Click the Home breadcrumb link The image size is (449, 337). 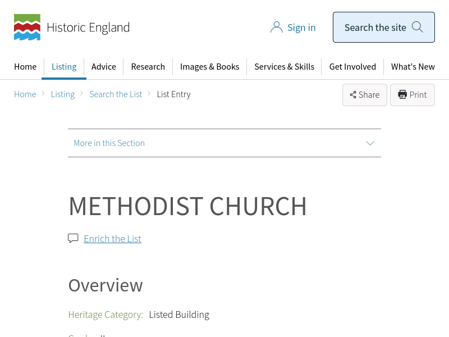pos(25,94)
